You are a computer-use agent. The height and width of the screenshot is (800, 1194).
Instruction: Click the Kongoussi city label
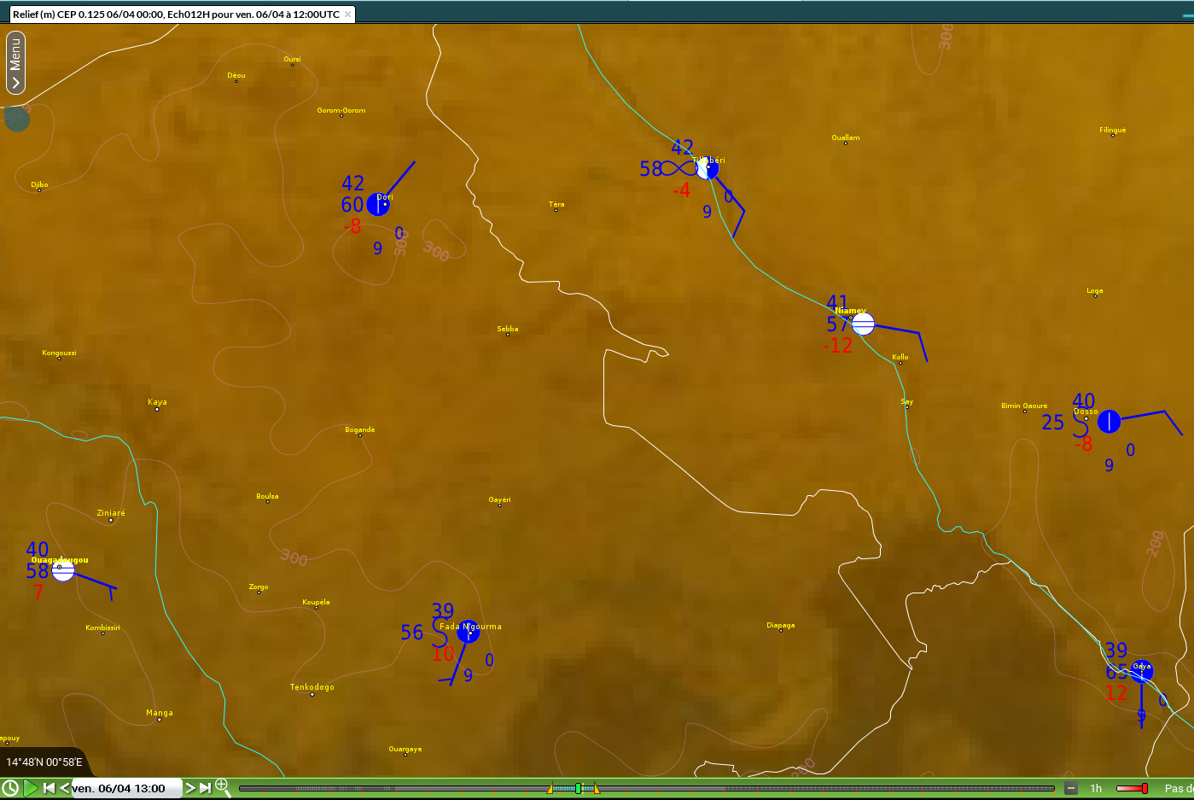[x=59, y=353]
